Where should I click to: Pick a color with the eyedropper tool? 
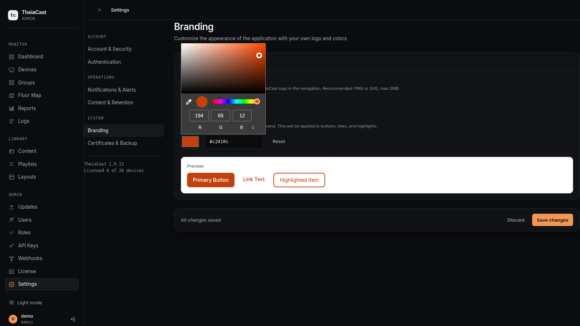point(189,102)
